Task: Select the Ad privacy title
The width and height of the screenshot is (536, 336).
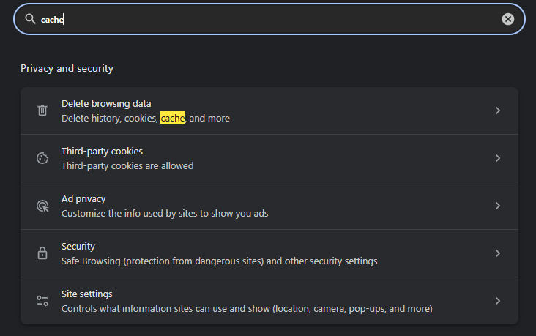Action: pos(83,199)
